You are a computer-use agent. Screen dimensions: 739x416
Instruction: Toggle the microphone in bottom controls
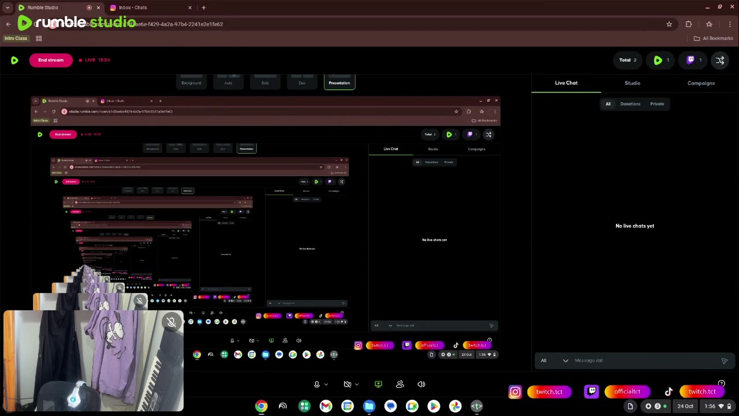316,384
